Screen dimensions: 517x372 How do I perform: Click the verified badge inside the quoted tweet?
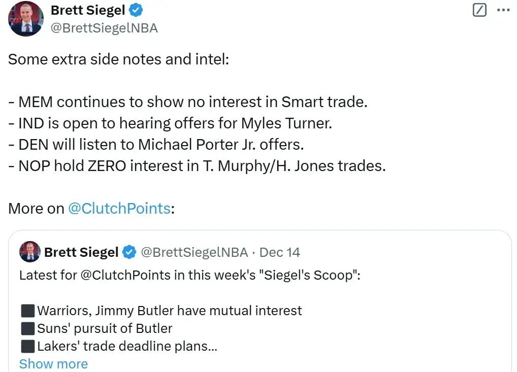tap(130, 252)
